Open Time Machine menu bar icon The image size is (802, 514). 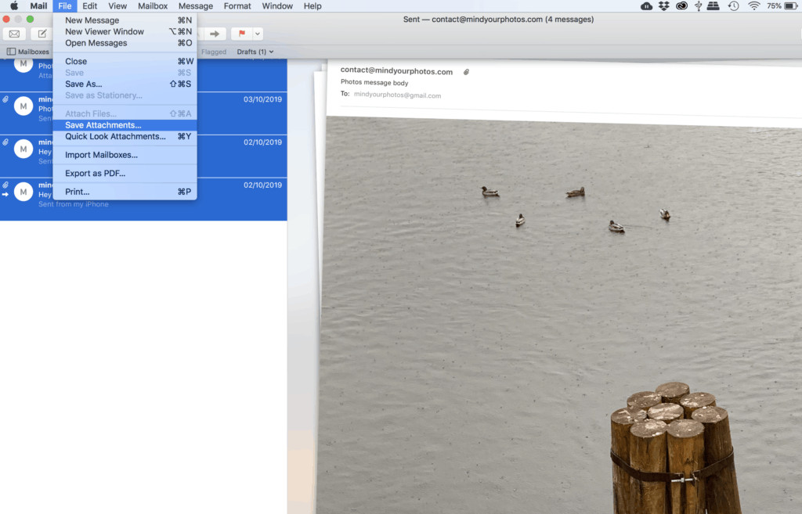pos(733,6)
